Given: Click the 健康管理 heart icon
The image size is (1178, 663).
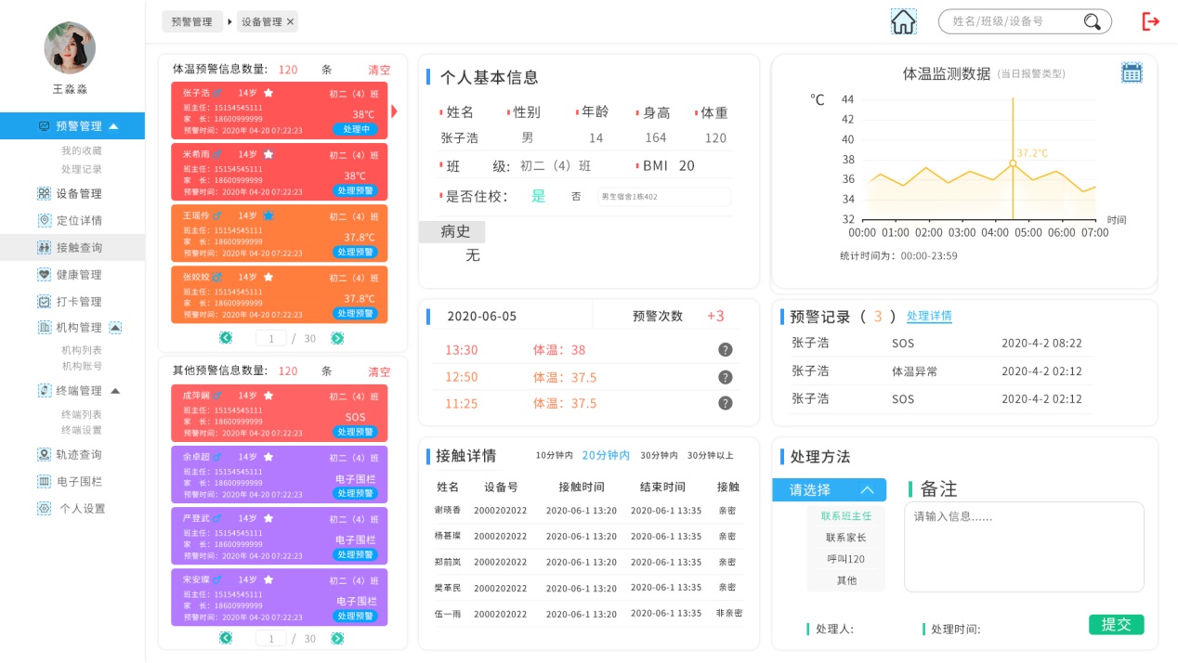Looking at the screenshot, I should pos(44,275).
